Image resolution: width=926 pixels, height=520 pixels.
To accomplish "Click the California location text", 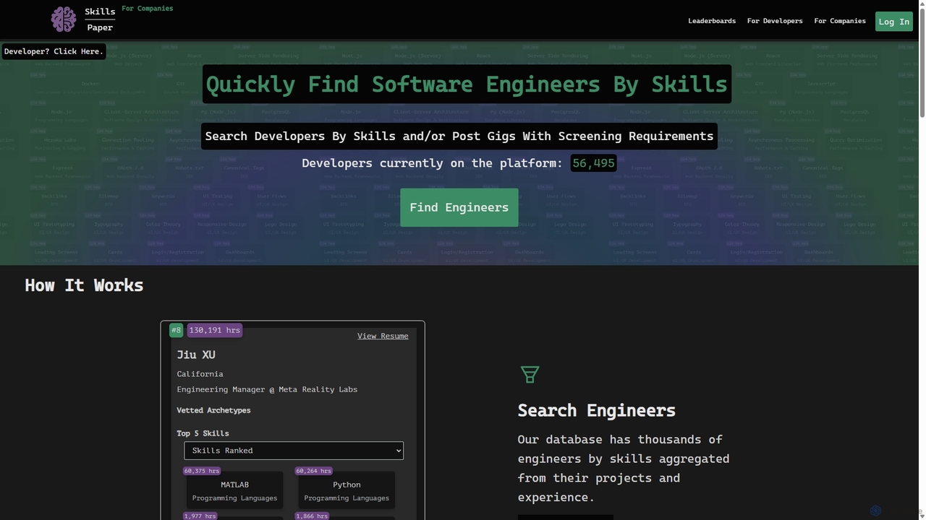I will point(200,374).
